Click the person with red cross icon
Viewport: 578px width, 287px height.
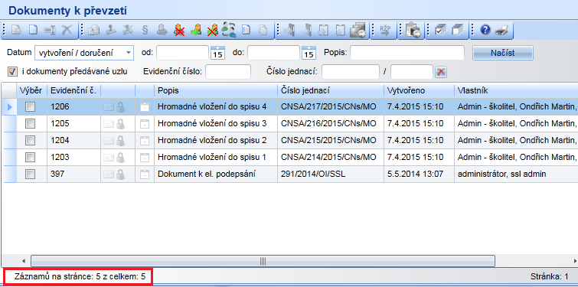(x=179, y=30)
